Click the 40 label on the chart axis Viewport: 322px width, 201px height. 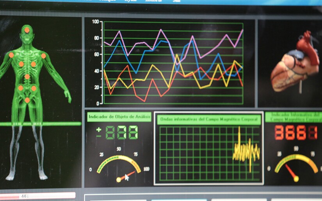point(96,71)
